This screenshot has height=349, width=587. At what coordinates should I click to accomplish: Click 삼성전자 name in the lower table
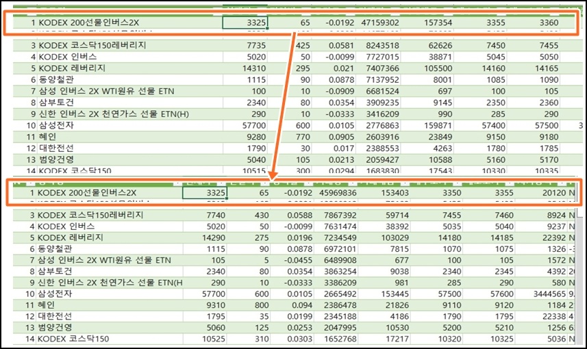pos(55,294)
